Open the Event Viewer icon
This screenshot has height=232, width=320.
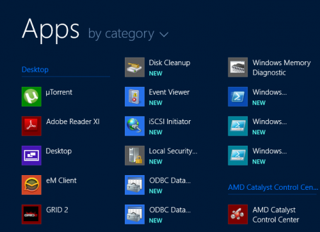pyautogui.click(x=134, y=97)
